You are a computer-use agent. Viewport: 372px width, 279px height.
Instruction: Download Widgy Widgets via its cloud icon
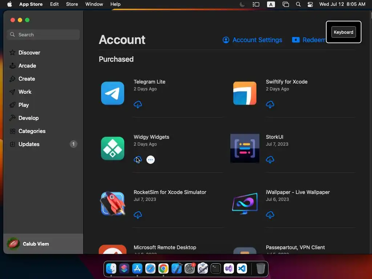tap(138, 160)
